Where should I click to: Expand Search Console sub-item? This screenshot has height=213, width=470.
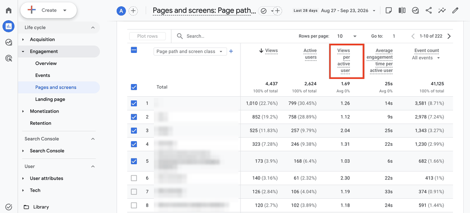click(23, 151)
